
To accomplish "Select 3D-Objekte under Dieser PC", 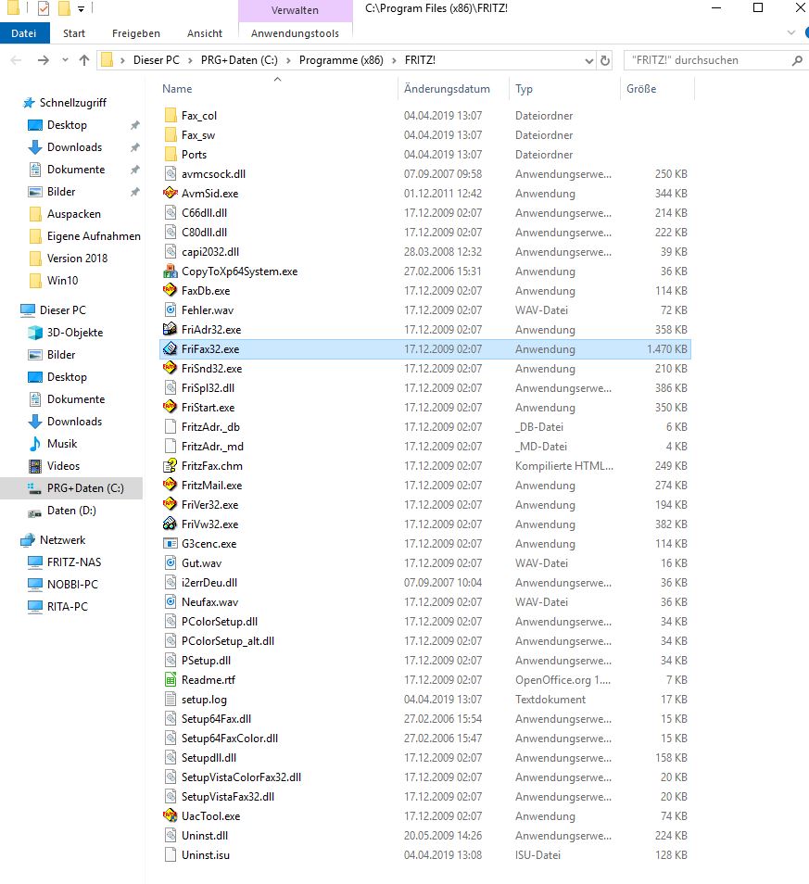I will [x=75, y=332].
